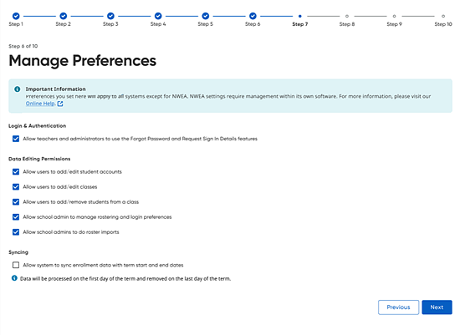This screenshot has width=460, height=335.
Task: Jump to the Step 4 checkmark icon
Action: click(x=158, y=16)
